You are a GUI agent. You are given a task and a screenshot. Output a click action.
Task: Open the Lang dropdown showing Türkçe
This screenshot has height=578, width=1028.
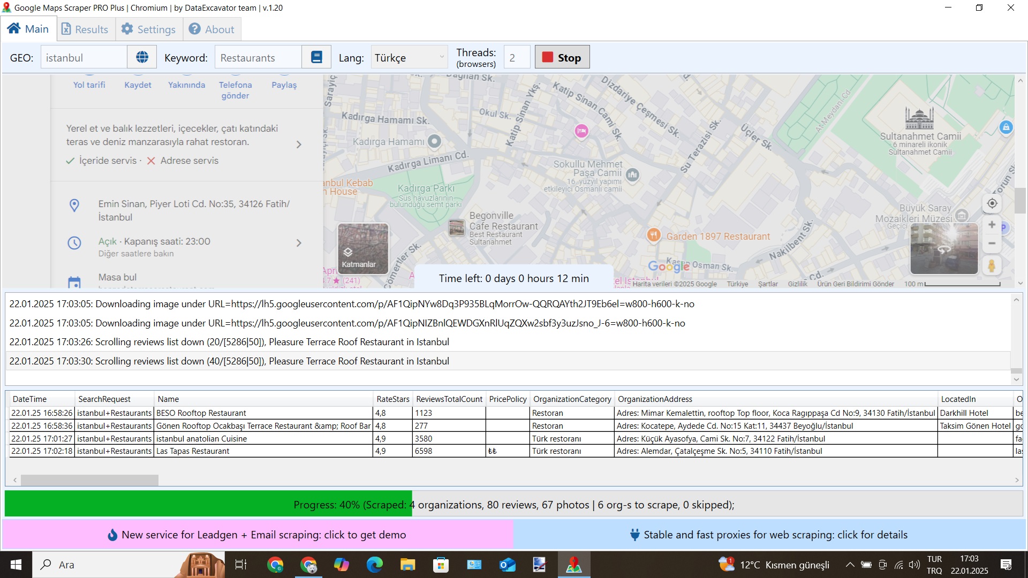click(410, 57)
